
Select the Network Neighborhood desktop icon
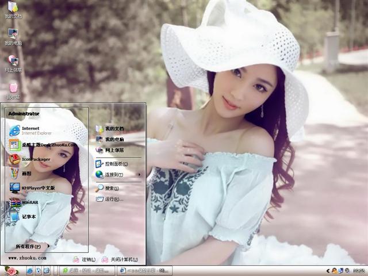tap(13, 64)
